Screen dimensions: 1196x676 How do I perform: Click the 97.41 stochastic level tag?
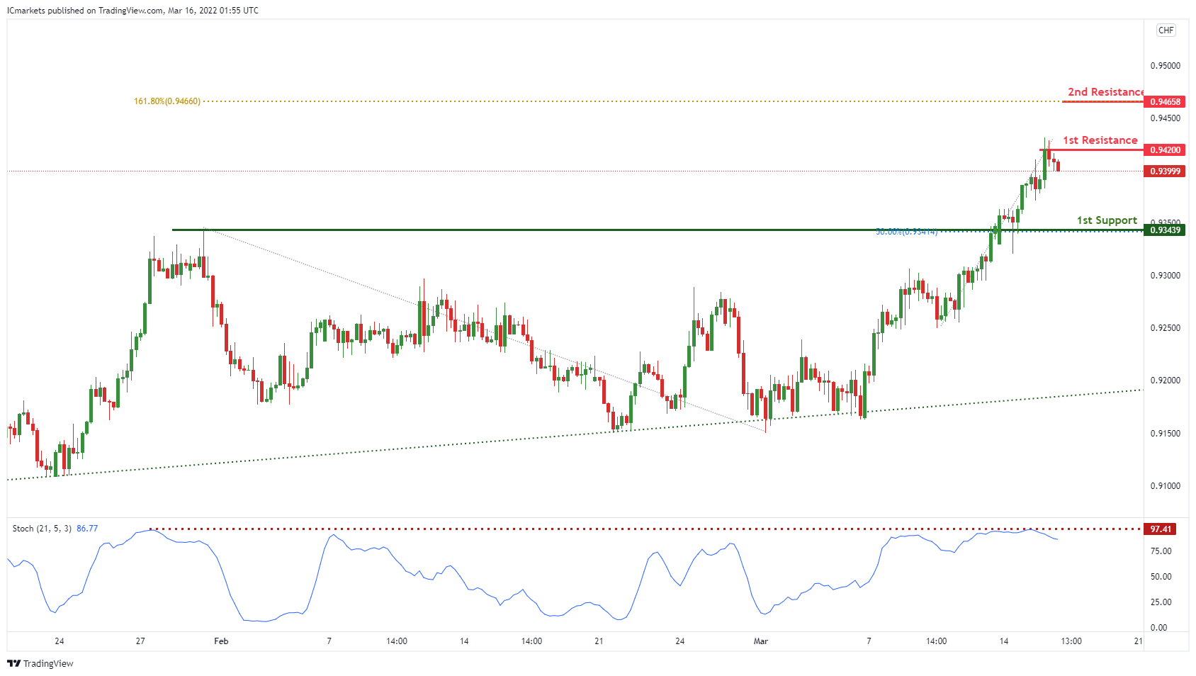click(x=1161, y=529)
